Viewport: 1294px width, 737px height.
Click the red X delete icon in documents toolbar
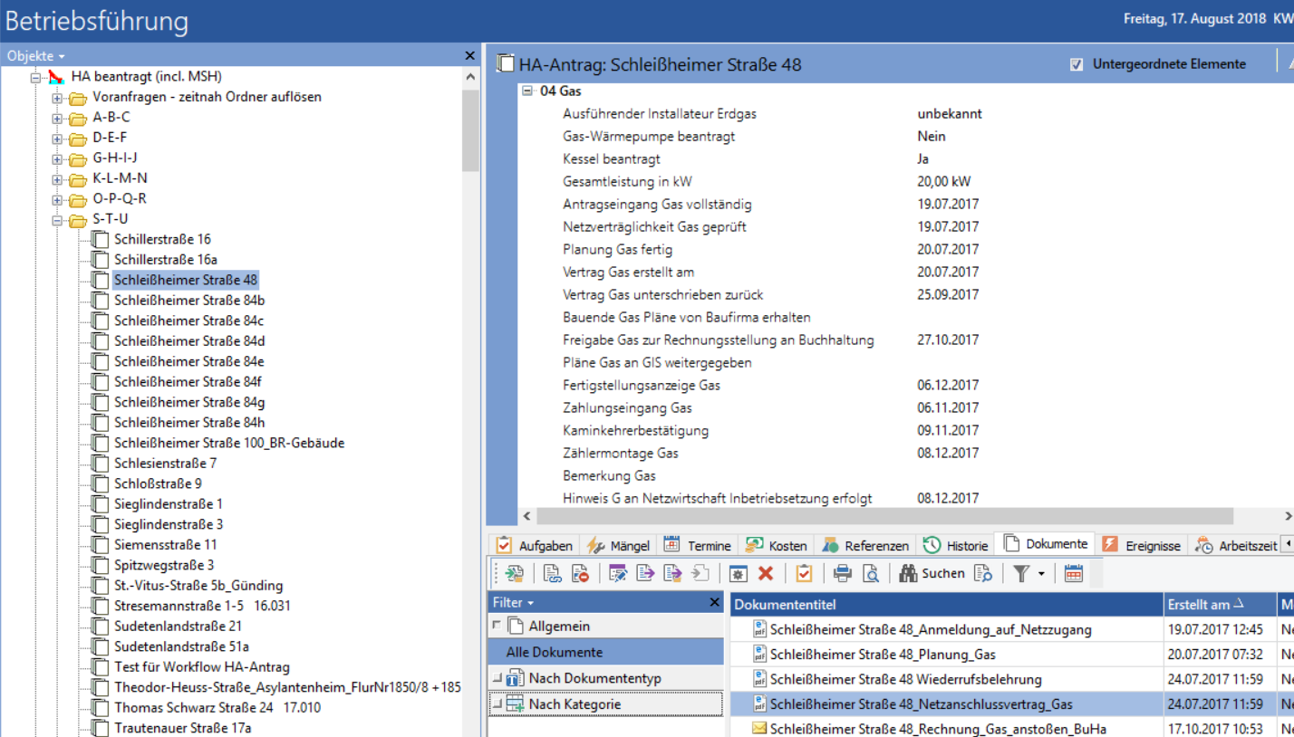click(x=766, y=573)
